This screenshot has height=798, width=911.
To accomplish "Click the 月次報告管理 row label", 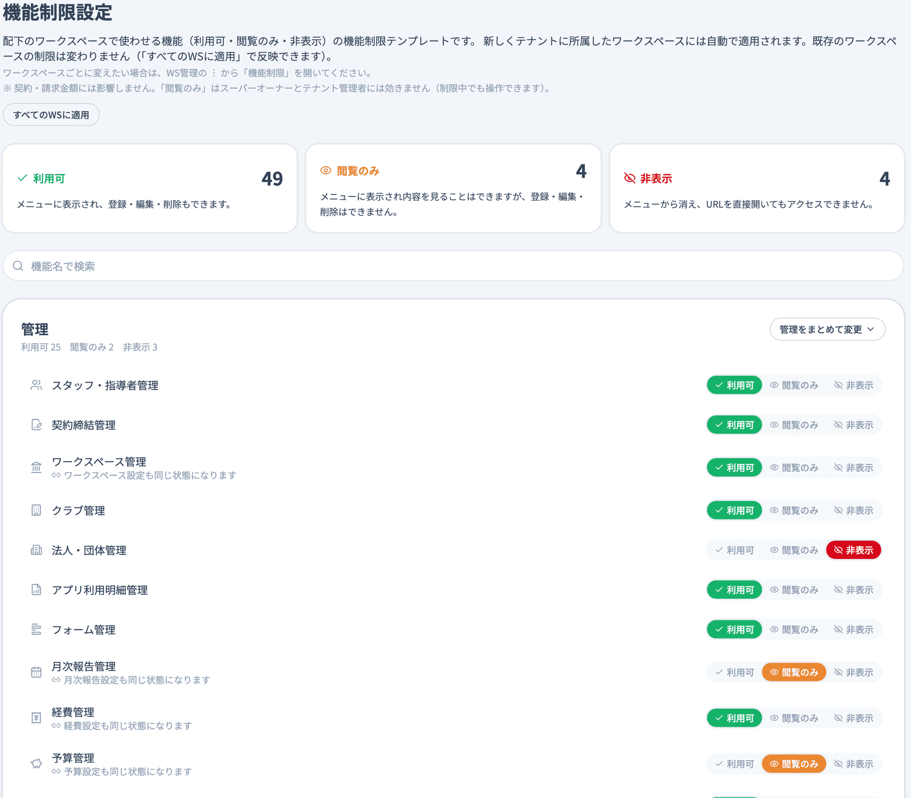I will pos(84,667).
